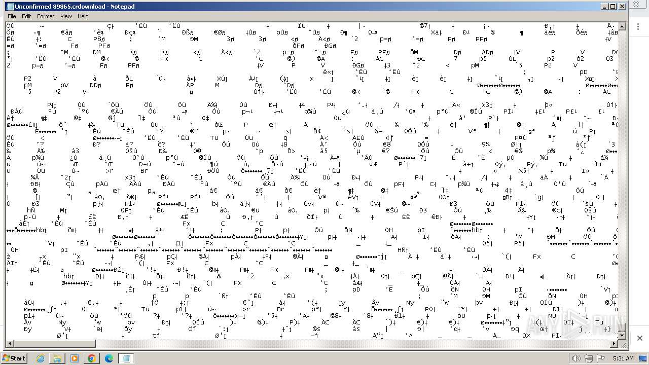Open network status tray icon
This screenshot has width=649, height=365.
(x=589, y=358)
